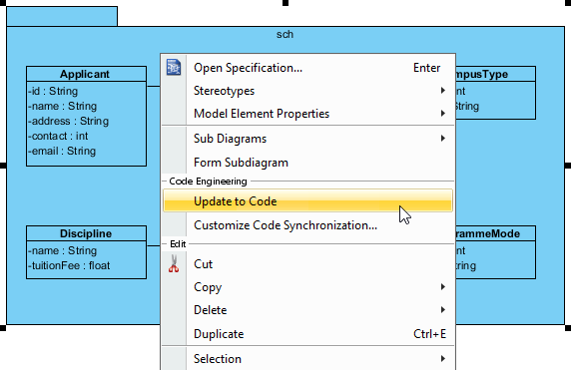Click the arrow beside Copy
Viewport: 571px width, 370px height.
click(443, 286)
